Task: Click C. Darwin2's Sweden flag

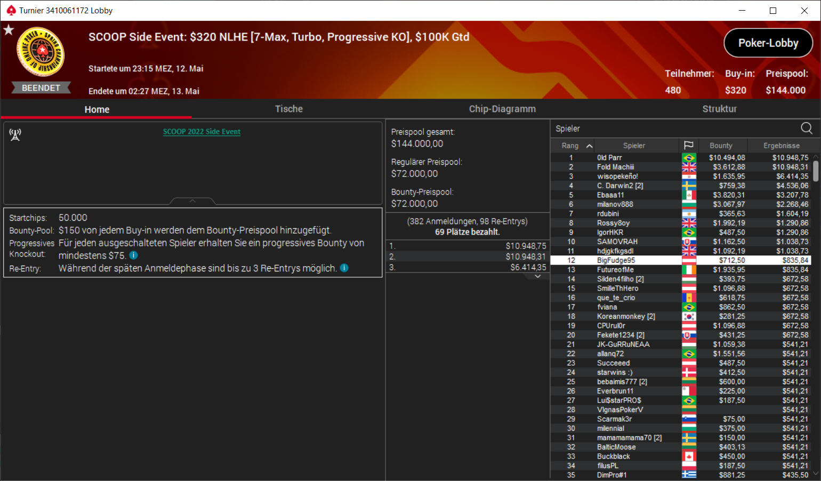Action: [x=689, y=186]
